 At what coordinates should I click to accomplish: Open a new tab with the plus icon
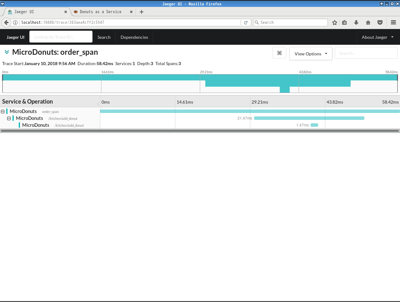(142, 12)
